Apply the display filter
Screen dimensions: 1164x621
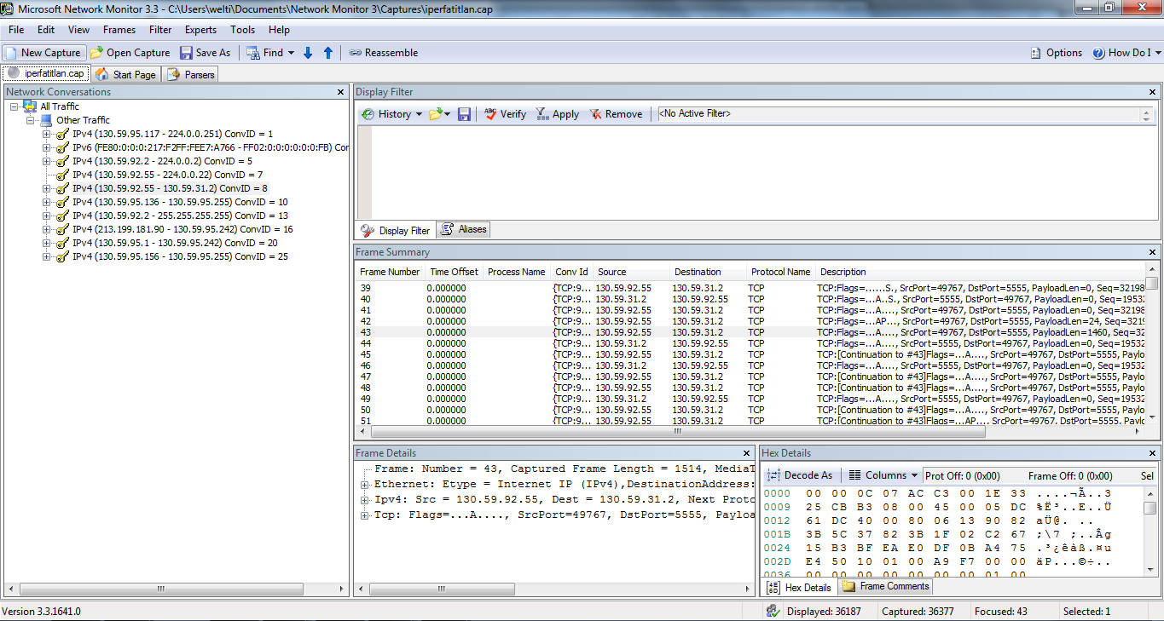[558, 114]
